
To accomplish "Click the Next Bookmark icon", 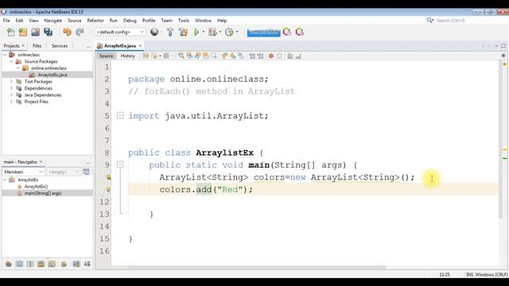I will coord(233,56).
